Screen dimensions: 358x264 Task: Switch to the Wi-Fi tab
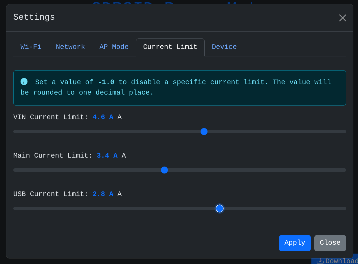point(31,47)
